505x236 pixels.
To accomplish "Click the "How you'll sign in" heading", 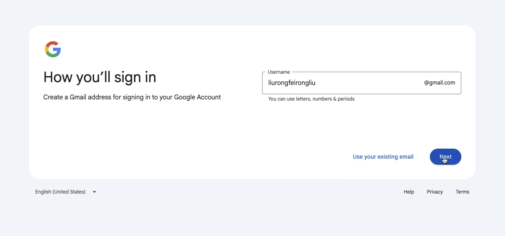I will pos(100,77).
